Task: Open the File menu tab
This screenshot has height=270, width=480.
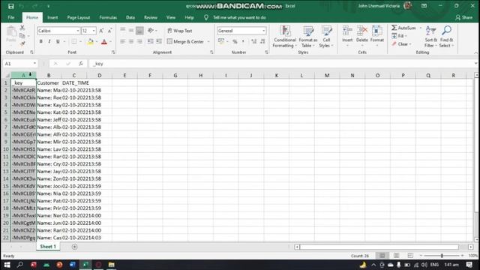Action: 11,17
